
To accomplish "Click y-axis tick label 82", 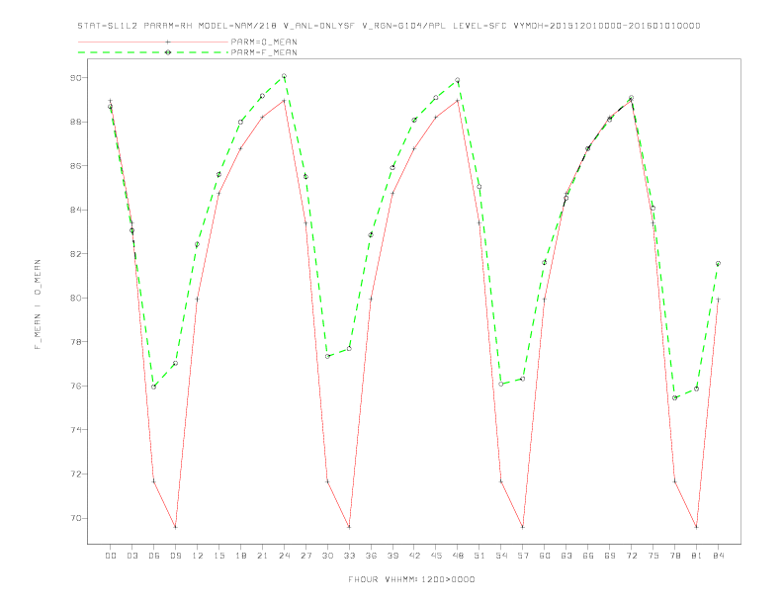I will [75, 254].
